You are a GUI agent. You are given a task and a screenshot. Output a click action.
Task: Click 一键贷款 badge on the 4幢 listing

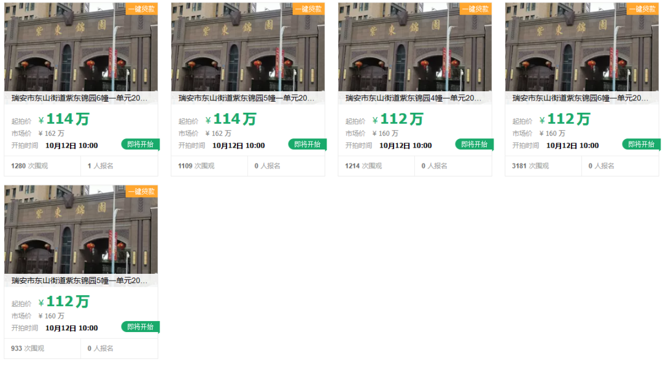click(476, 9)
